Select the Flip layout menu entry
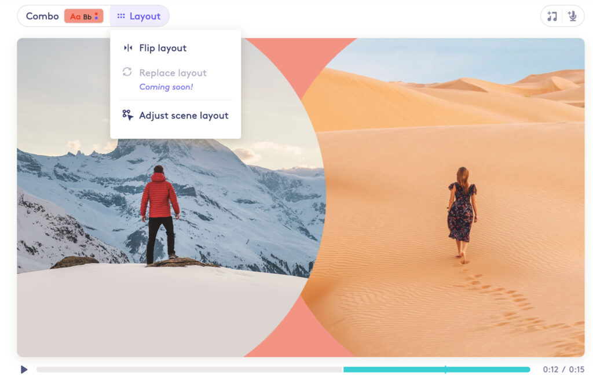 coord(163,48)
